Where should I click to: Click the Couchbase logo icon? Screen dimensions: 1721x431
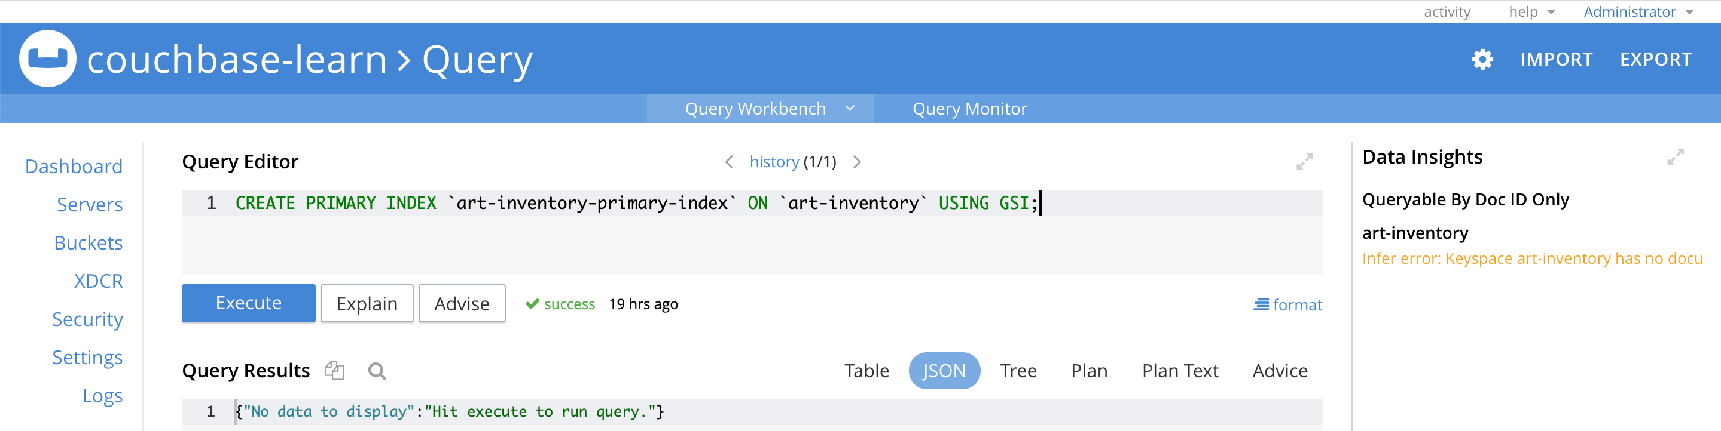(47, 59)
